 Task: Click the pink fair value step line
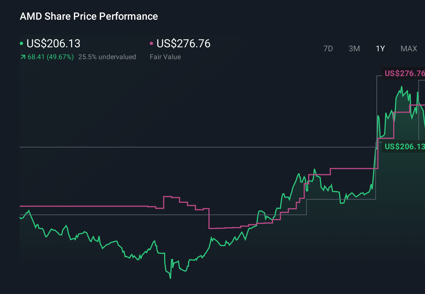(x=84, y=206)
